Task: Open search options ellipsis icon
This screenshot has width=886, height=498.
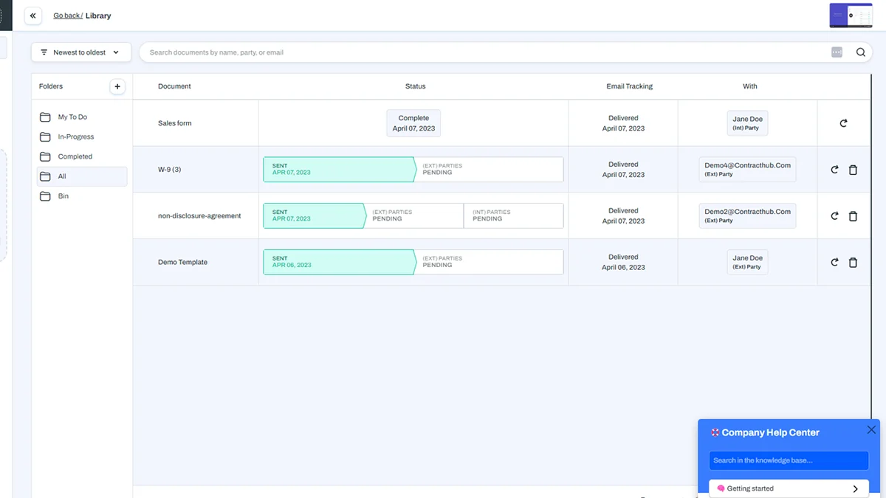Action: (x=837, y=52)
